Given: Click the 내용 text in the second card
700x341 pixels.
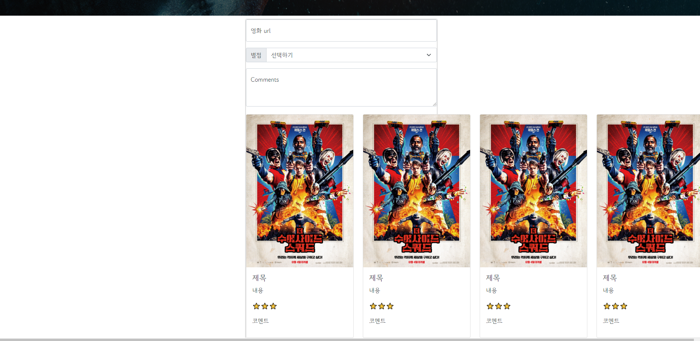Looking at the screenshot, I should point(375,291).
